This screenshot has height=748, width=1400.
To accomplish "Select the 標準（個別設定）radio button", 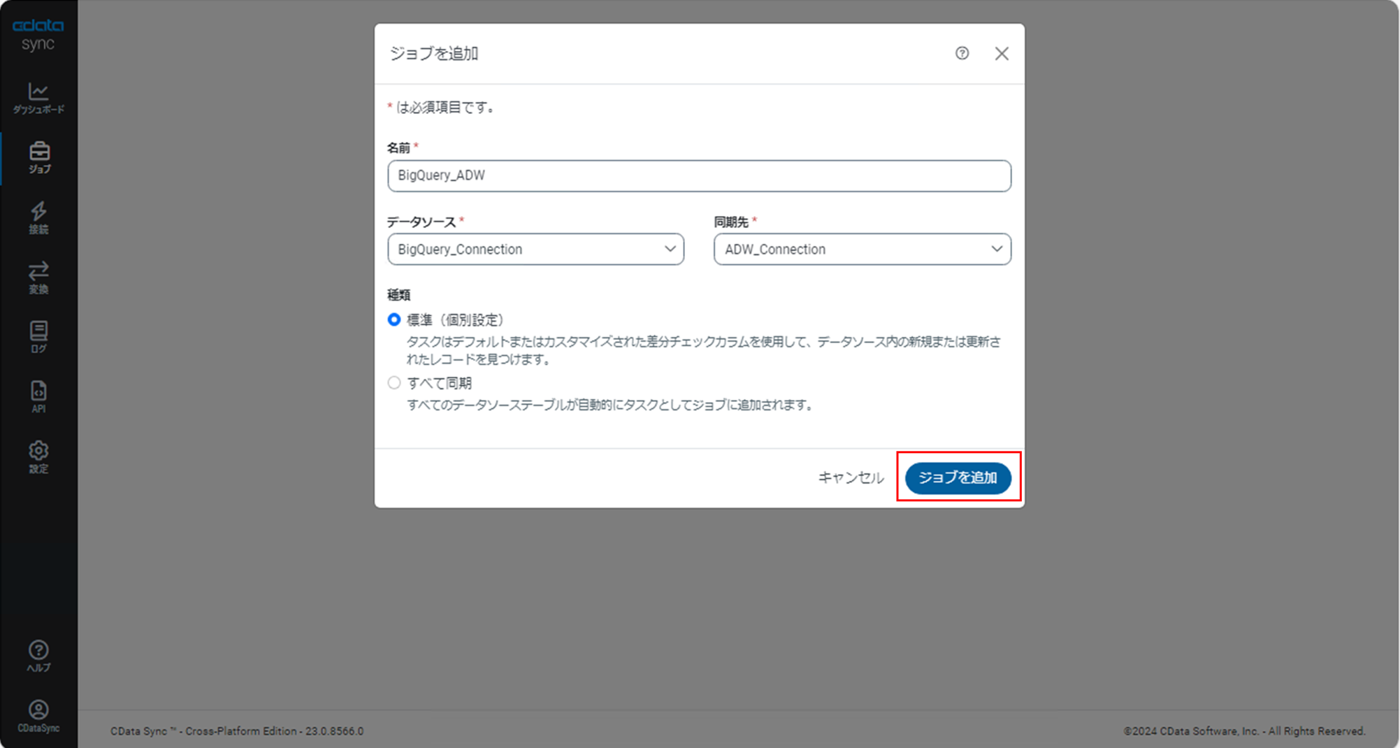I will (394, 319).
